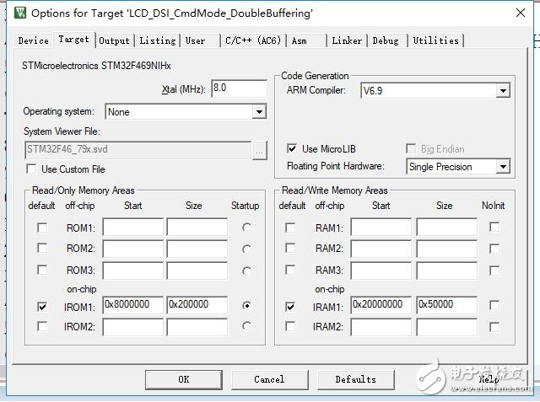Click the Cancel button

pos(269,379)
